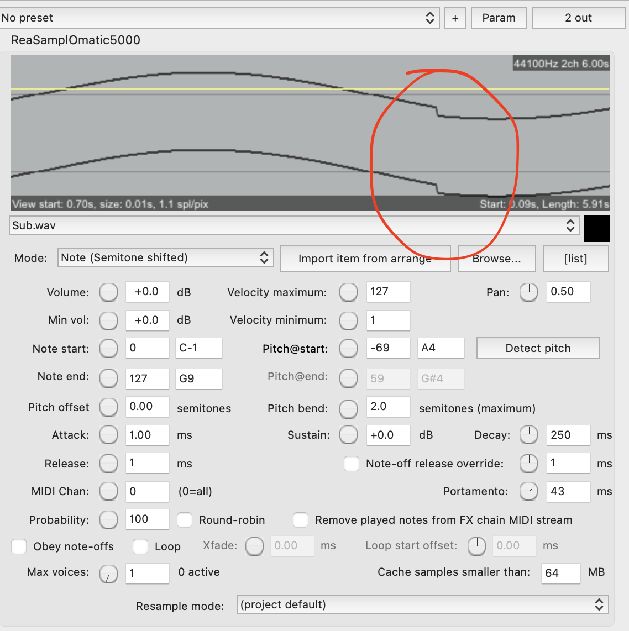
Task: Enable Round-robin checkbox
Action: [185, 520]
